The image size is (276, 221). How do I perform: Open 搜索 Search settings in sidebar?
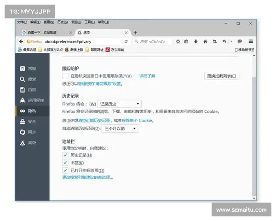point(32,79)
